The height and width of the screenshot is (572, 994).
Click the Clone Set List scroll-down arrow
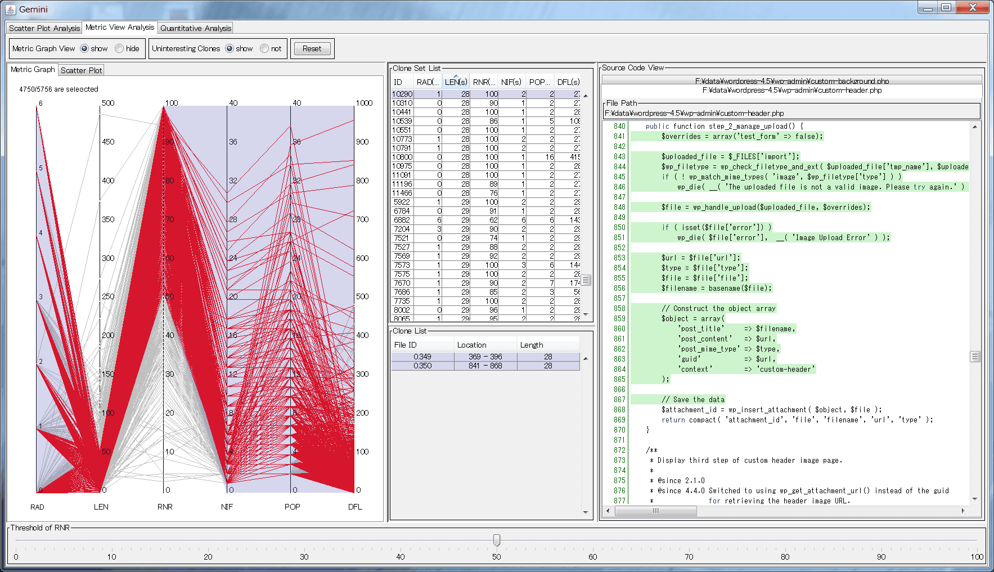click(586, 314)
